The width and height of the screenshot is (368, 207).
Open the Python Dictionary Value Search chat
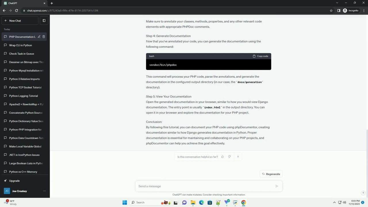24,121
